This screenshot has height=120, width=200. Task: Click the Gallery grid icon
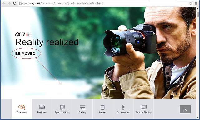[82, 107]
